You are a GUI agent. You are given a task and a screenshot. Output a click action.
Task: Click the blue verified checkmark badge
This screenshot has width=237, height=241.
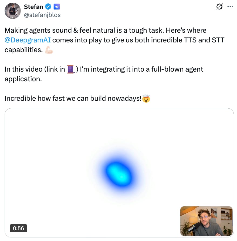(48, 6)
